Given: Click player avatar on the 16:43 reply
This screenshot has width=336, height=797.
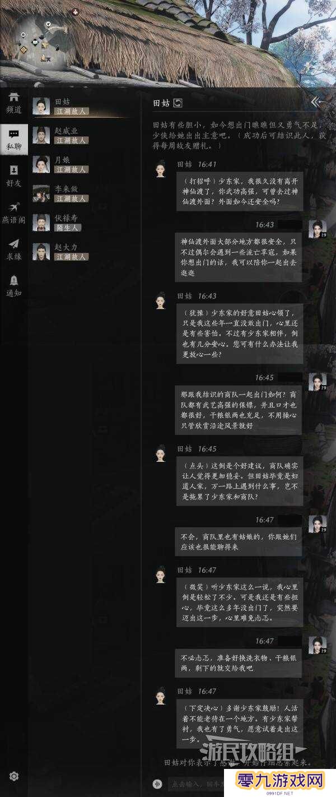Looking at the screenshot, I should coord(318,229).
